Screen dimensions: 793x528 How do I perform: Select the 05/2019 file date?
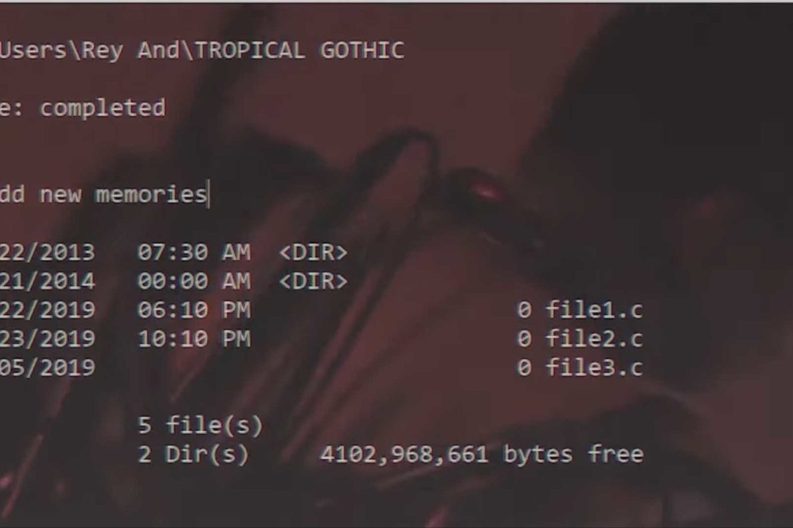[47, 368]
